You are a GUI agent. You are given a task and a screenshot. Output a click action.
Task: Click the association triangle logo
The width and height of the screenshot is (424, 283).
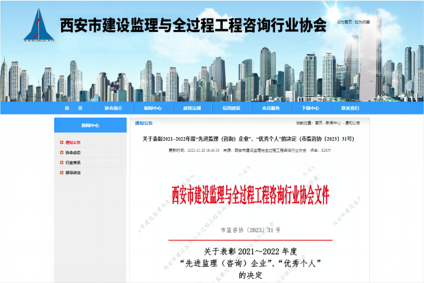[x=39, y=25]
